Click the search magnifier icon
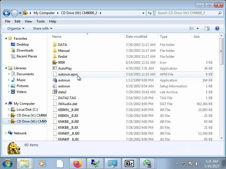This screenshot has height=169, width=226. 220,13
